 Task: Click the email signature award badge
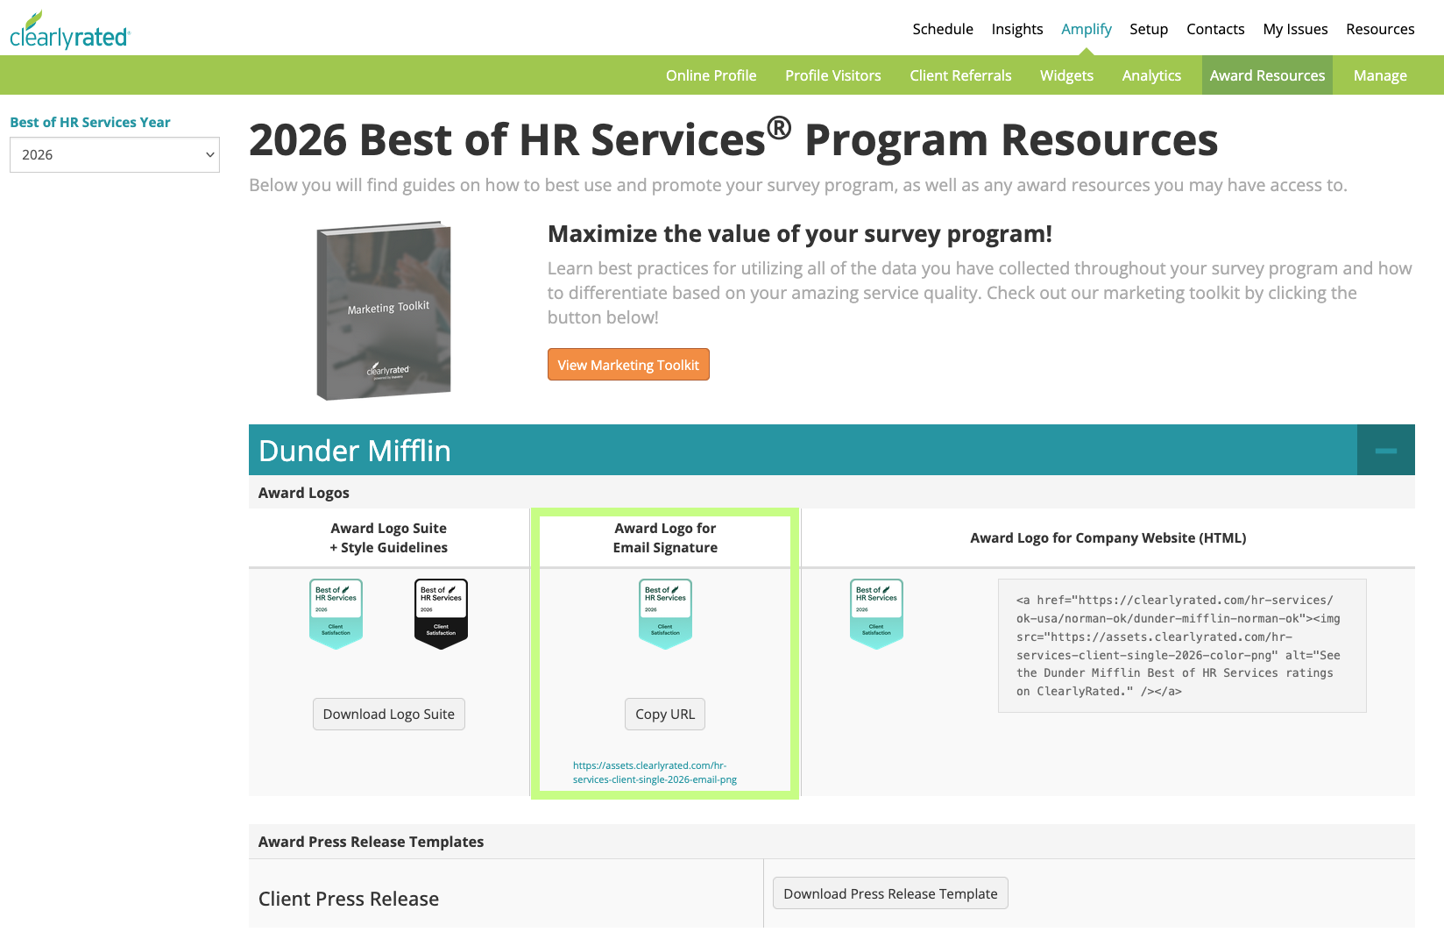[x=665, y=614]
